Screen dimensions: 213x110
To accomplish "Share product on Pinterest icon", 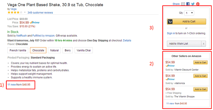I will click(x=198, y=4).
